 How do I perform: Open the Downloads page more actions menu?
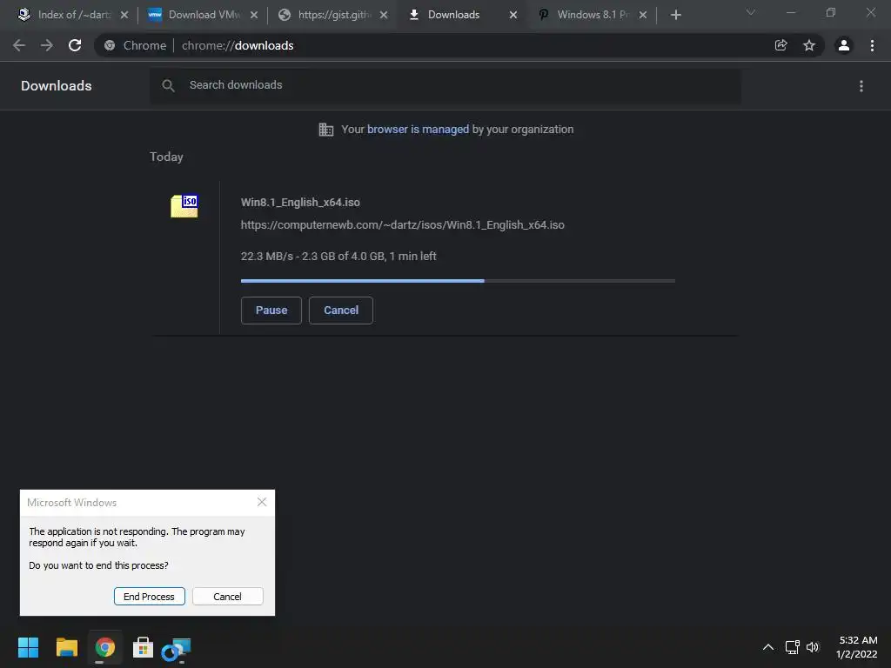pos(861,86)
